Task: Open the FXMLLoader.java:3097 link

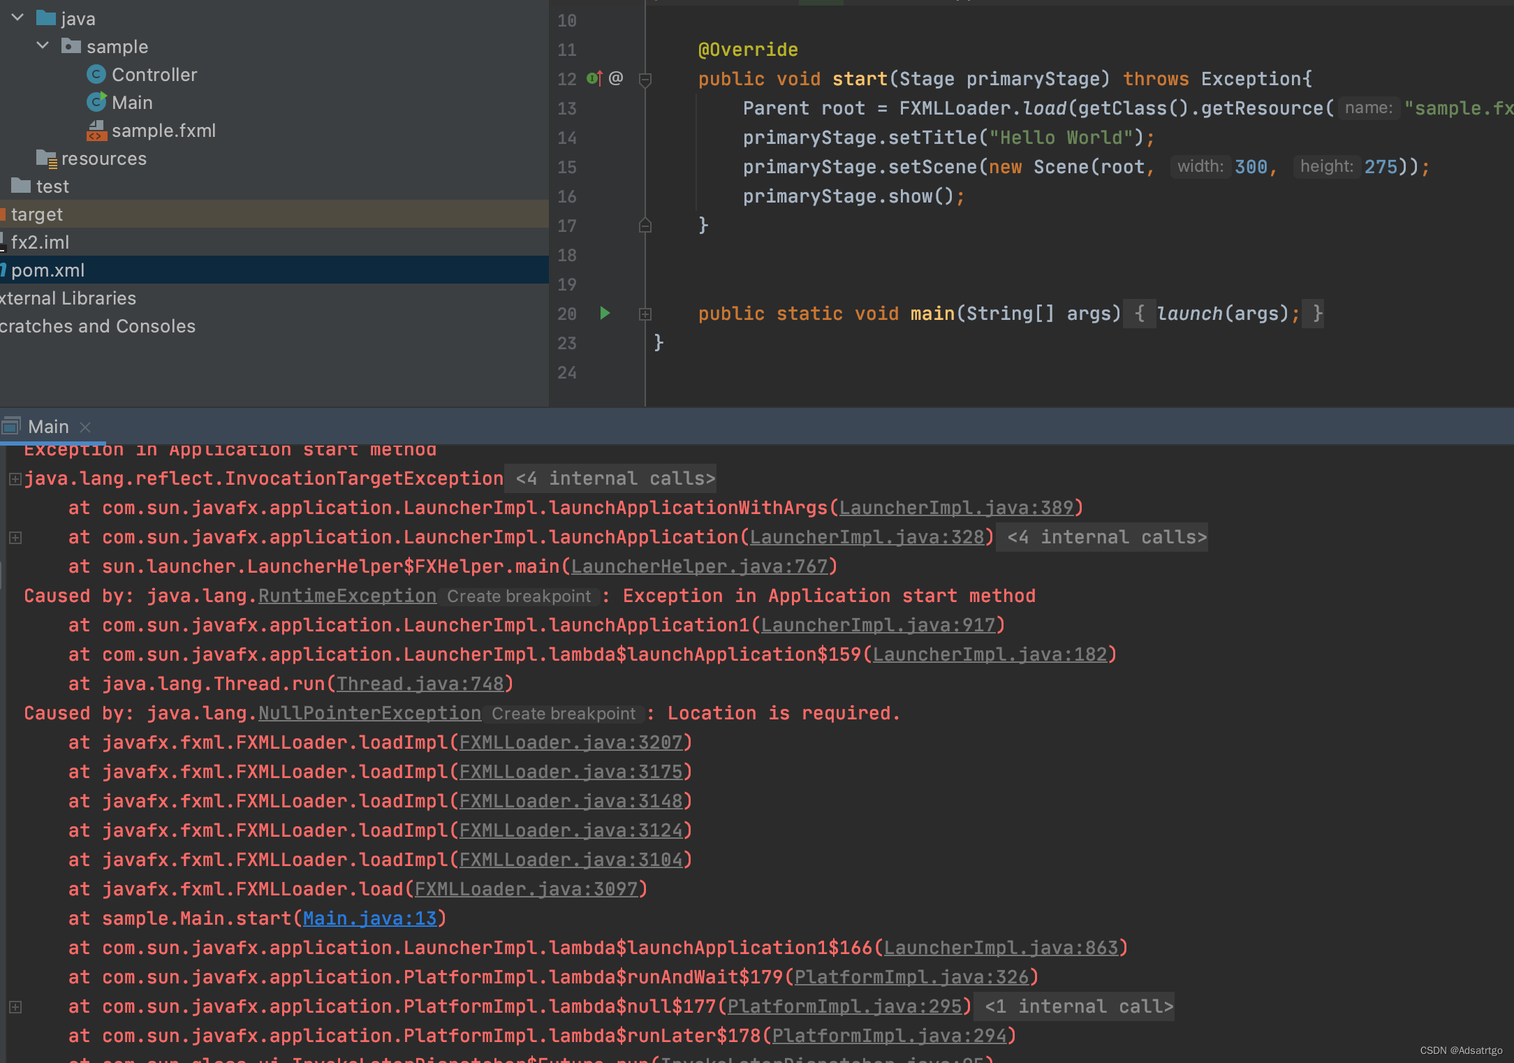Action: click(526, 888)
